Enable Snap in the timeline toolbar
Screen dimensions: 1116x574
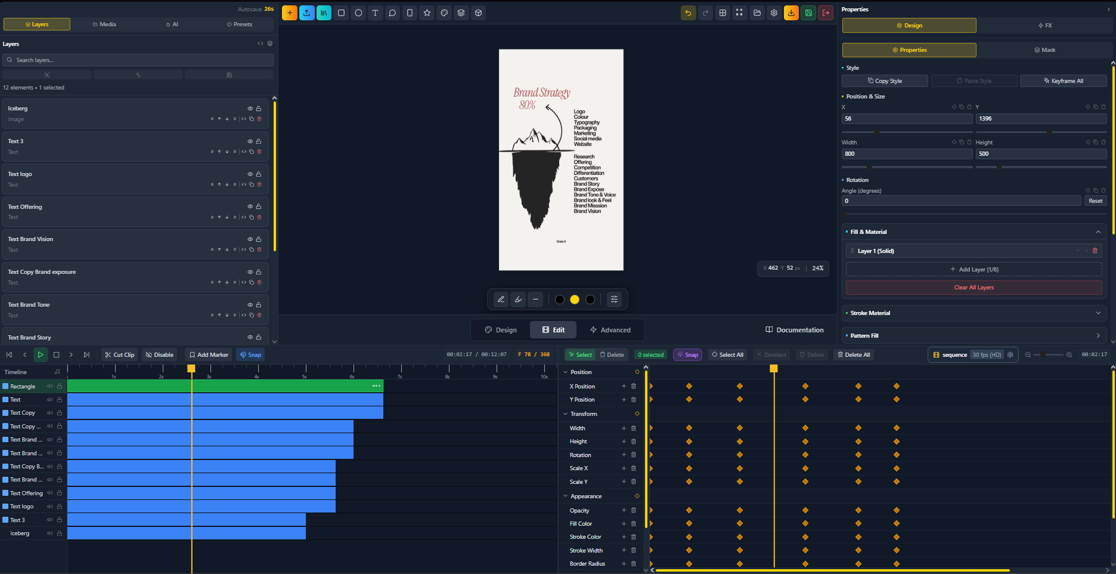pos(250,354)
